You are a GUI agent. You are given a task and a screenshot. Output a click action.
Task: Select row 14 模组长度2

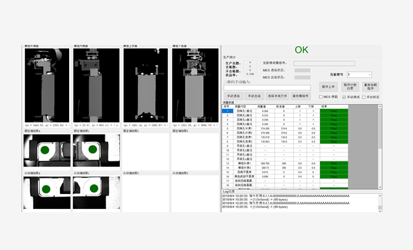coord(285,167)
